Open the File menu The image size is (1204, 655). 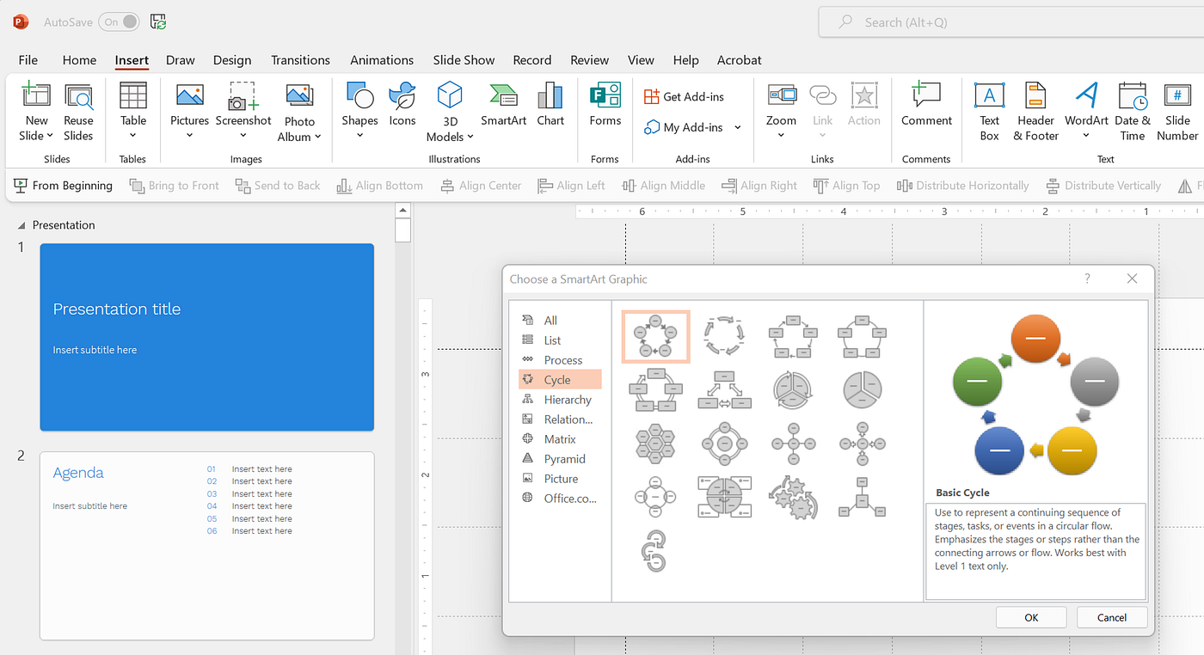coord(28,60)
